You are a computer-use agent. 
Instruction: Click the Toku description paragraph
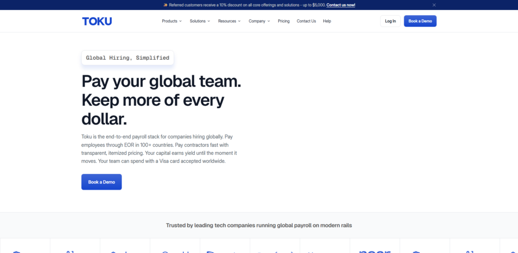pyautogui.click(x=159, y=149)
